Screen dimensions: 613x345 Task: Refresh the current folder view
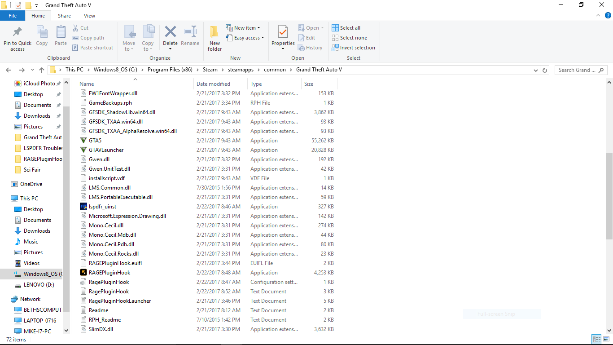coord(545,70)
